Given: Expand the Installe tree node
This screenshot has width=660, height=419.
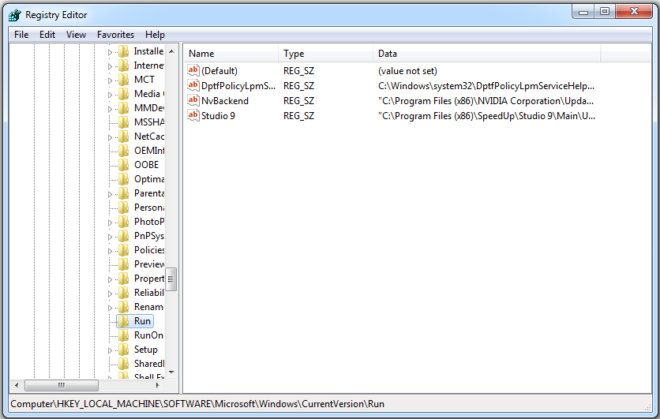Looking at the screenshot, I should point(110,52).
